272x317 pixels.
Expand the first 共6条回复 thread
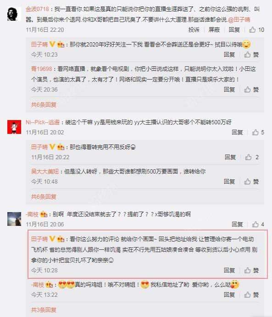44,105
